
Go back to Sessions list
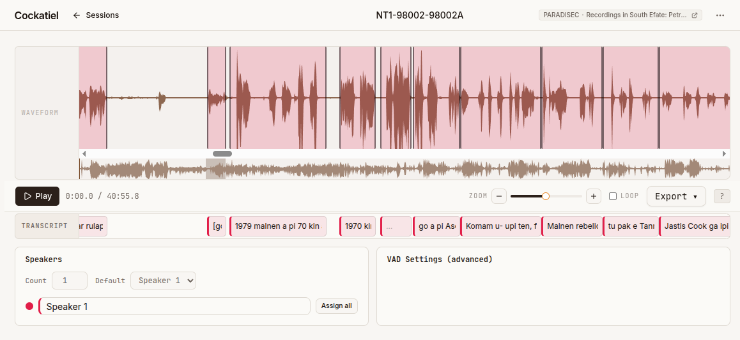(x=96, y=15)
